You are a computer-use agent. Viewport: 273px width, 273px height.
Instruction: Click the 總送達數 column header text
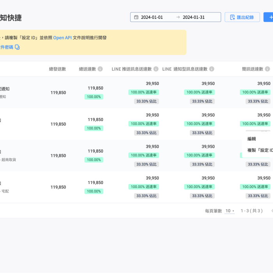[87, 69]
